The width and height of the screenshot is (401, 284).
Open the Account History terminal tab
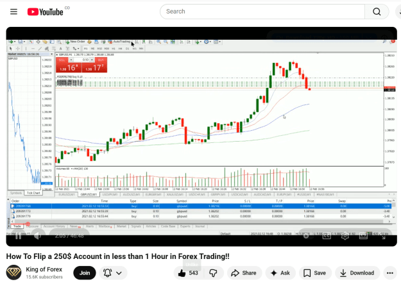[54, 226]
